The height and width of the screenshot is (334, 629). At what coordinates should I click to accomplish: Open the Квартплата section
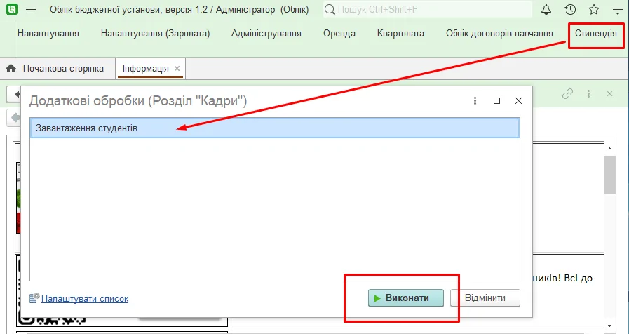400,33
